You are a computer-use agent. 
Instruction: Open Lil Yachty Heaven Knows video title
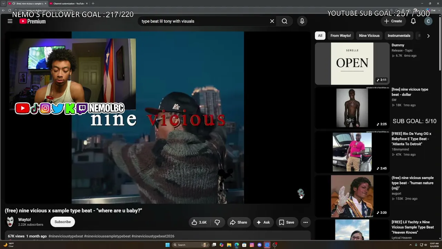pyautogui.click(x=413, y=227)
